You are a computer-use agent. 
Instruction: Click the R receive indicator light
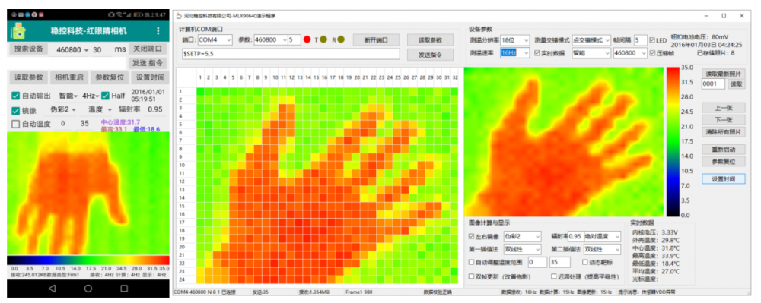tap(341, 39)
